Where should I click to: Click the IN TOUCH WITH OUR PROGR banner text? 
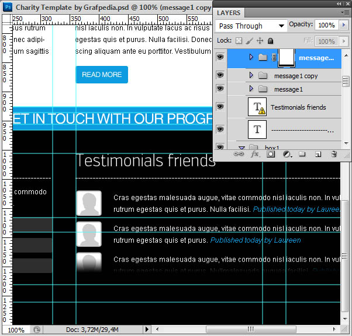click(122, 118)
